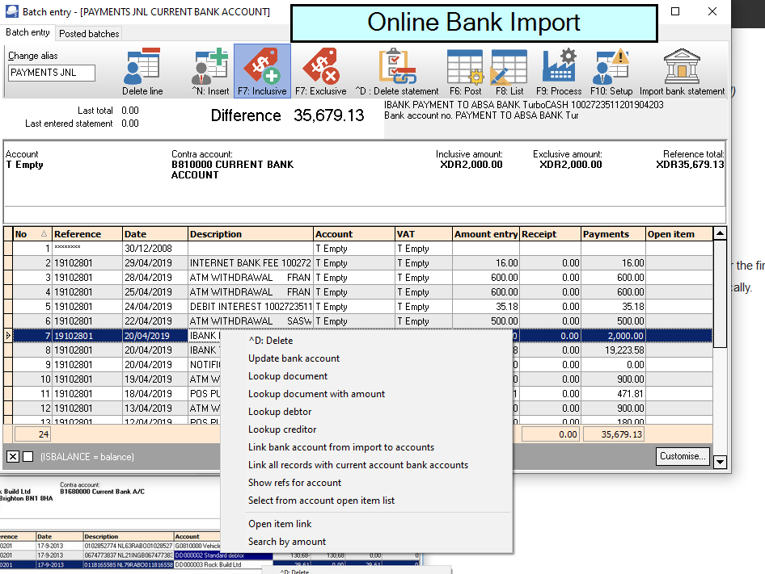Viewport: 765px width, 574px height.
Task: Click the Batch entry window title icon
Action: (11, 11)
